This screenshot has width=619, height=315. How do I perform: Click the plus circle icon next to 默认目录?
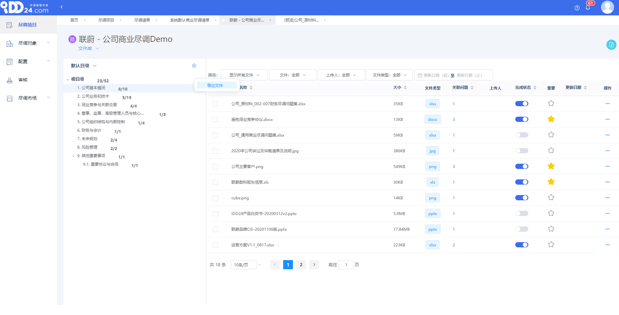click(x=194, y=66)
